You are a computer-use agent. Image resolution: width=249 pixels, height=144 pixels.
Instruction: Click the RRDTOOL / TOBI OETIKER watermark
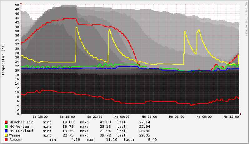pos(246,16)
